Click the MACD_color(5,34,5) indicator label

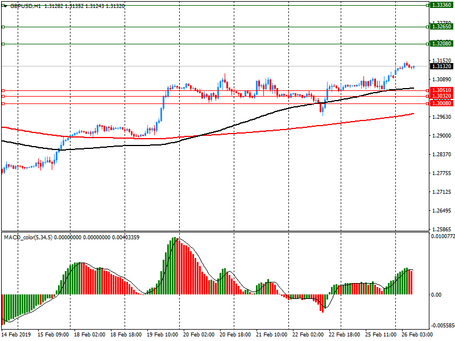[x=28, y=237]
